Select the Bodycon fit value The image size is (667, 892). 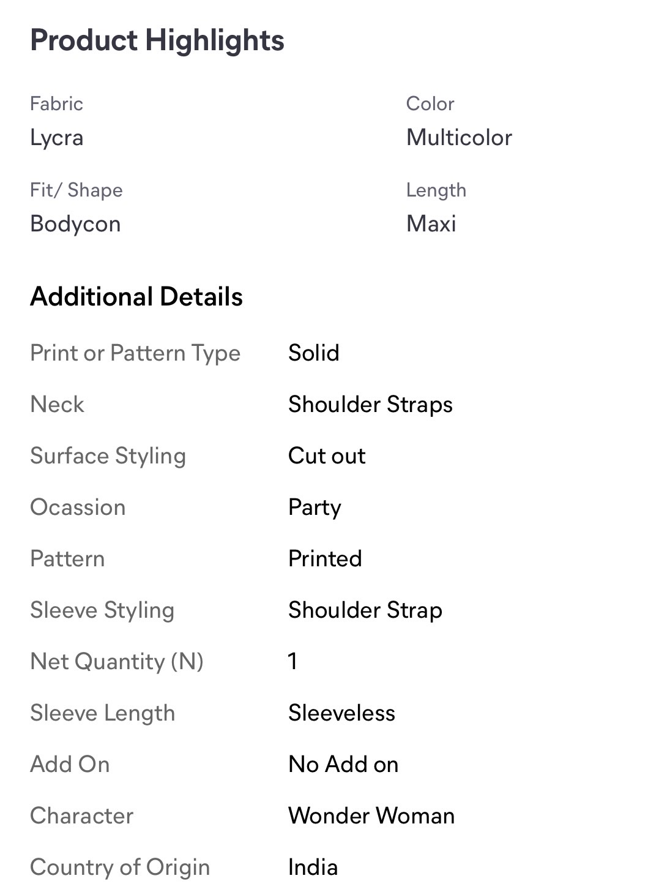[75, 224]
